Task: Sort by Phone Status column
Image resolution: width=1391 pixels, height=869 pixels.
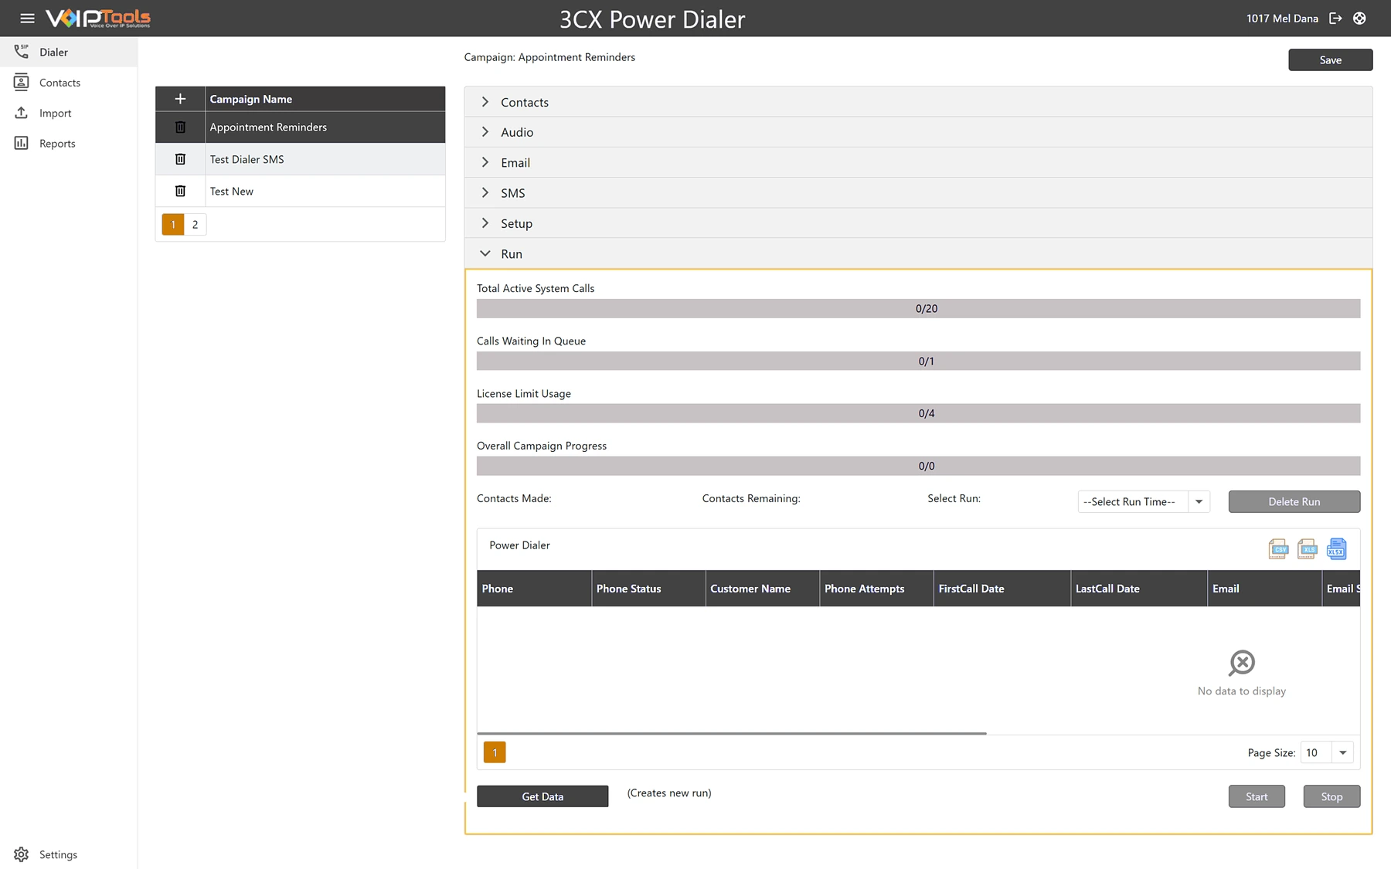Action: coord(648,589)
